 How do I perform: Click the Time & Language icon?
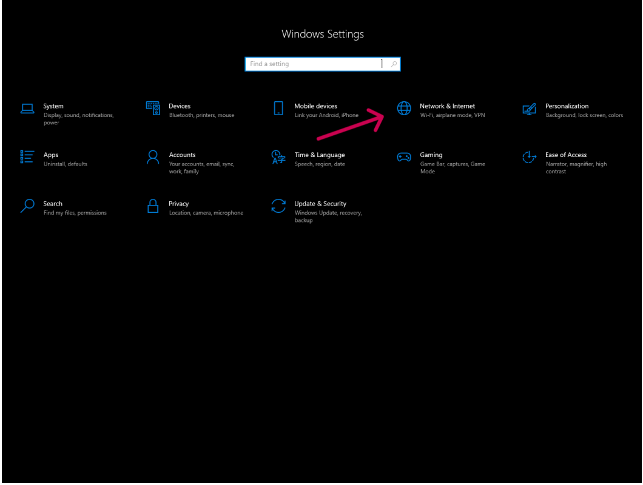pyautogui.click(x=278, y=157)
